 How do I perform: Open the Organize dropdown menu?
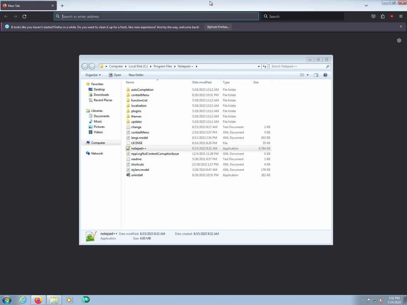pyautogui.click(x=93, y=75)
